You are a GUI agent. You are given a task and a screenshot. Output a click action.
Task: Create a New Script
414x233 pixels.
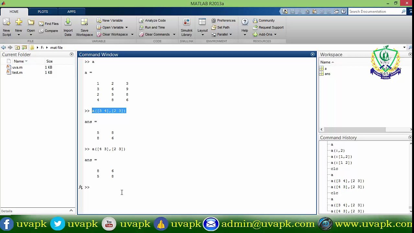click(x=6, y=27)
